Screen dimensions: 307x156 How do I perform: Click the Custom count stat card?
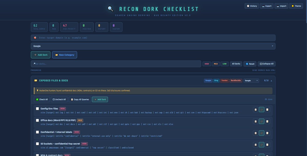(116, 27)
